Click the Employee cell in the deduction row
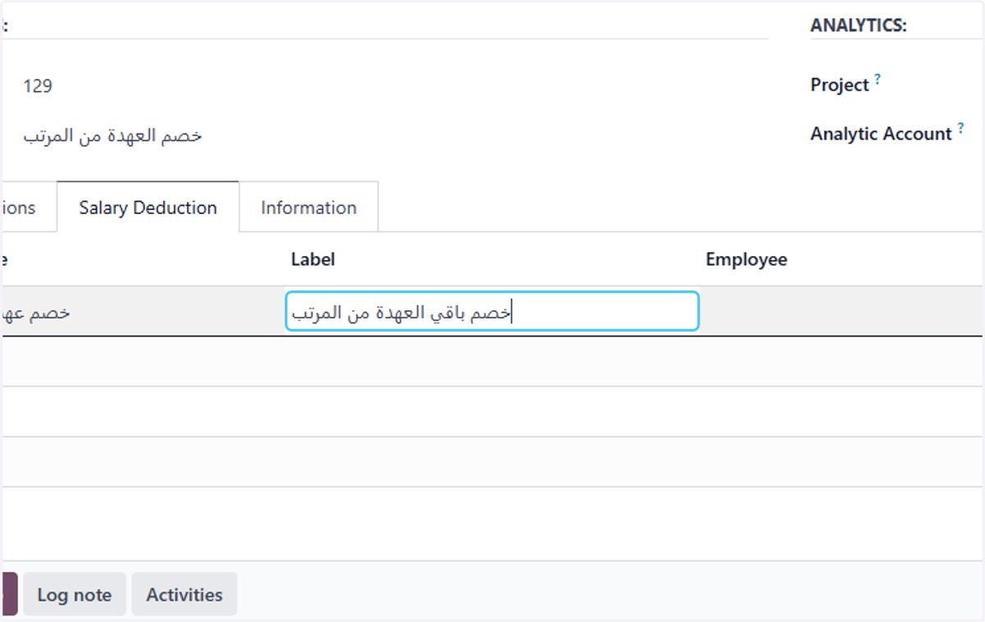The width and height of the screenshot is (985, 622). click(843, 311)
